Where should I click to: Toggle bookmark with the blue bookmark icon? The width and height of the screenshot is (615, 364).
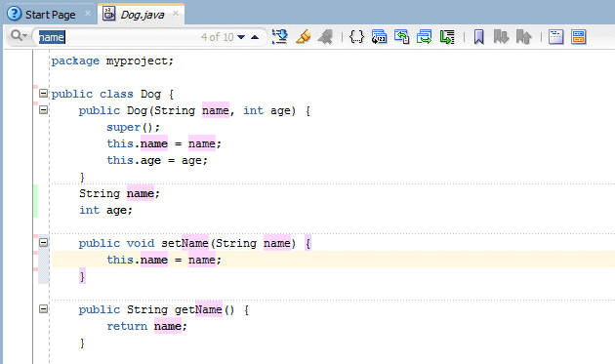point(479,37)
